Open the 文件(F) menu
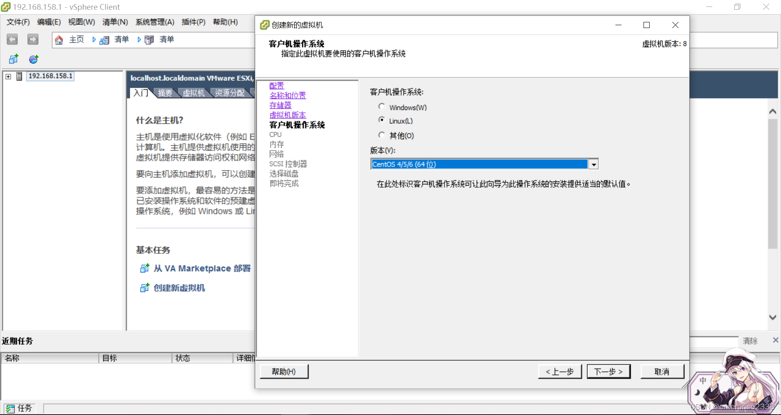Viewport: 781px width, 415px height. point(18,22)
